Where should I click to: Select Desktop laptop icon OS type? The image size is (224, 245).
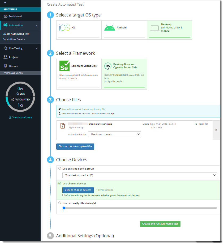click(155, 28)
